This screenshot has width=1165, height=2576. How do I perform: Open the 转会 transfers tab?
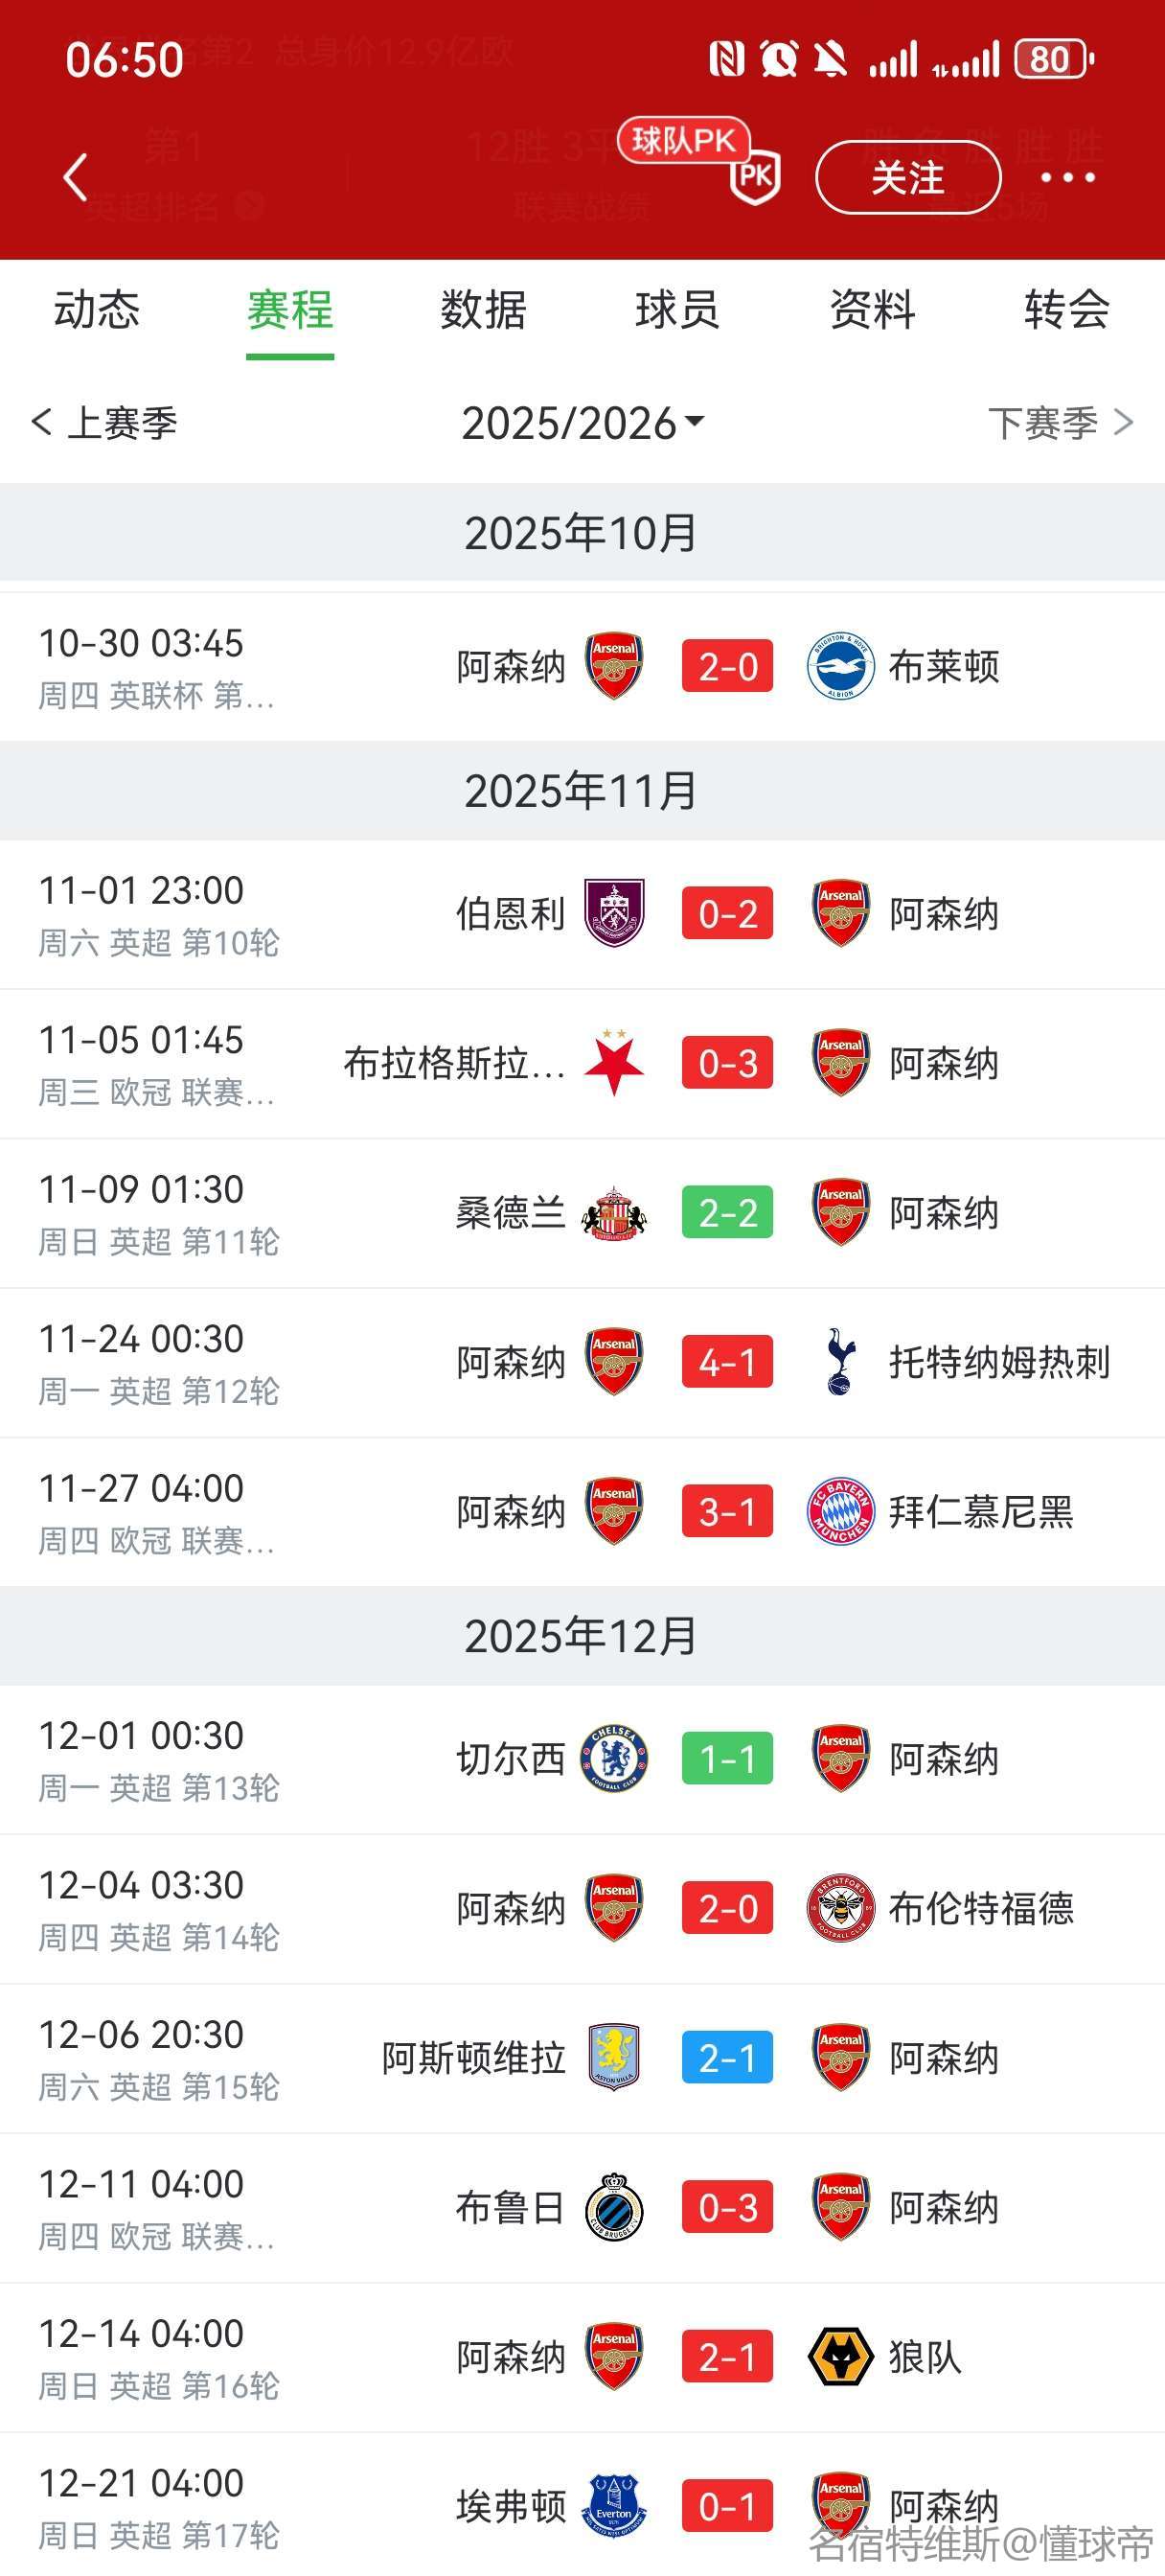coord(1066,310)
